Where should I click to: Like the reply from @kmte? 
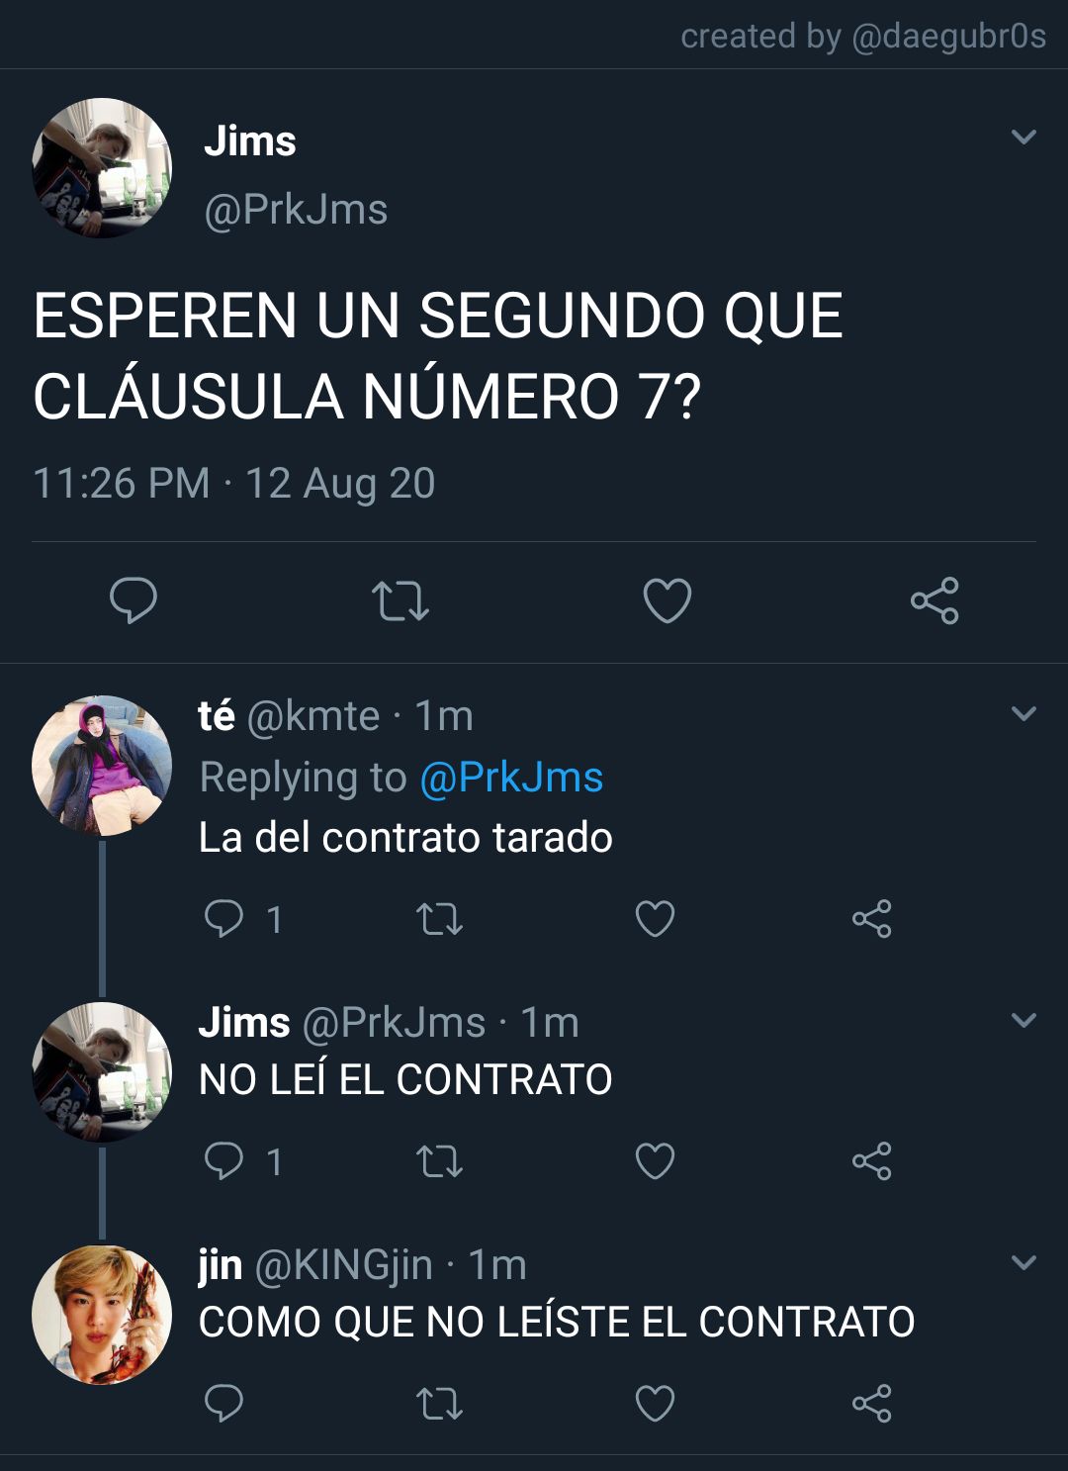[x=655, y=919]
